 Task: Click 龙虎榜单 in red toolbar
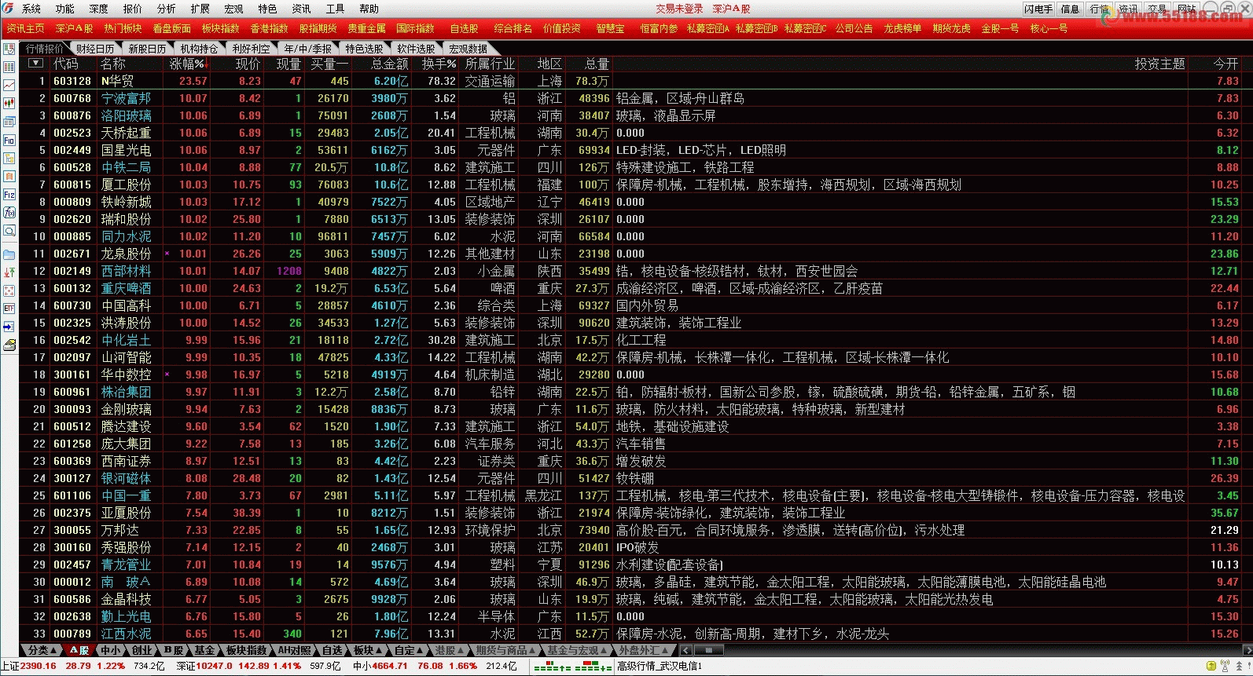coord(902,28)
